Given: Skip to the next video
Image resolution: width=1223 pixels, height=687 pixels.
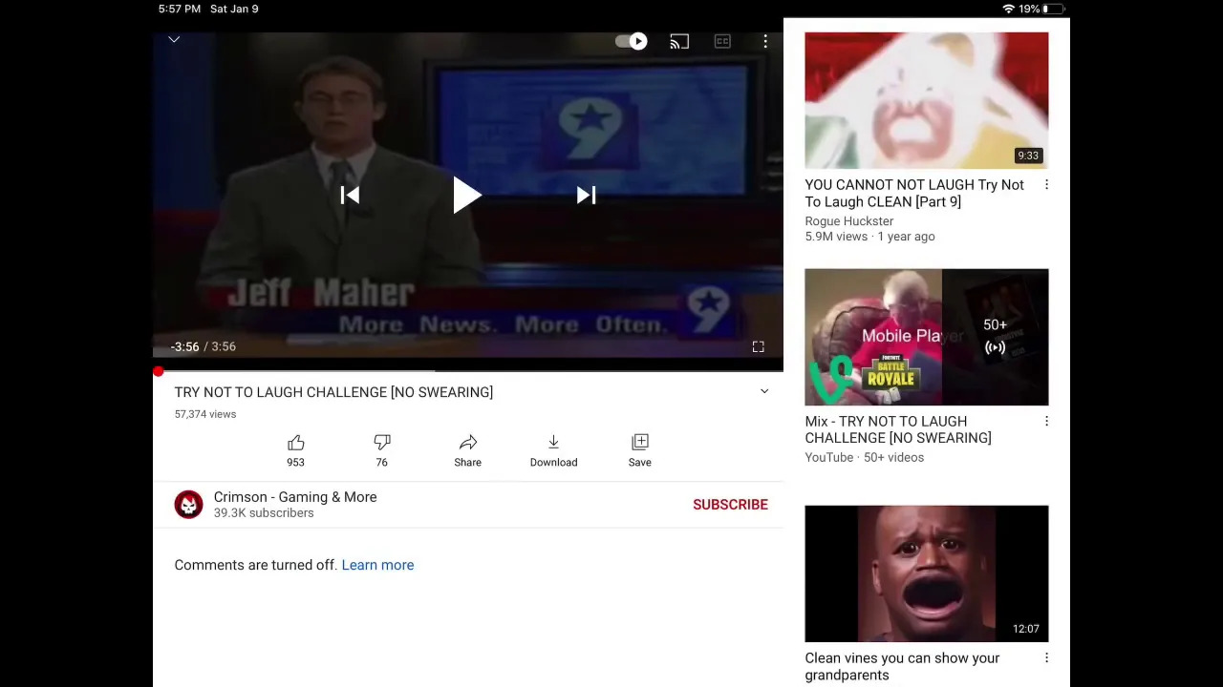Looking at the screenshot, I should tap(586, 195).
